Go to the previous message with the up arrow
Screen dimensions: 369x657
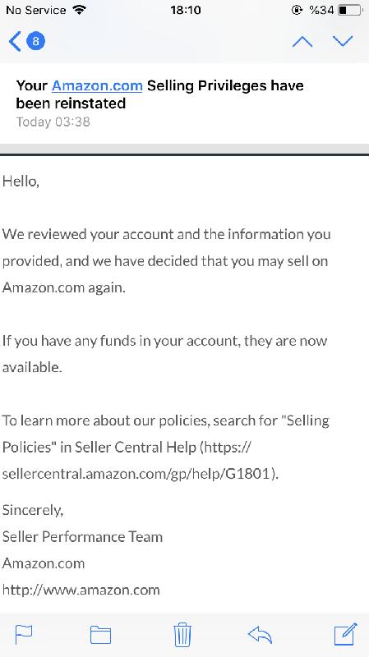click(302, 42)
